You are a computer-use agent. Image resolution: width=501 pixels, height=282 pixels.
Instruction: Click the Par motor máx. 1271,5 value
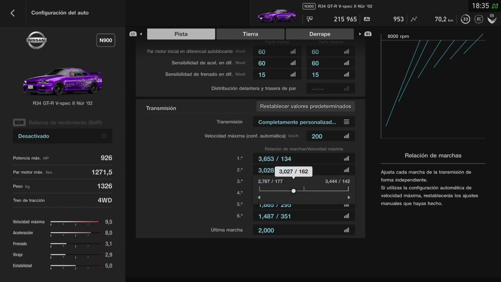coord(102,172)
